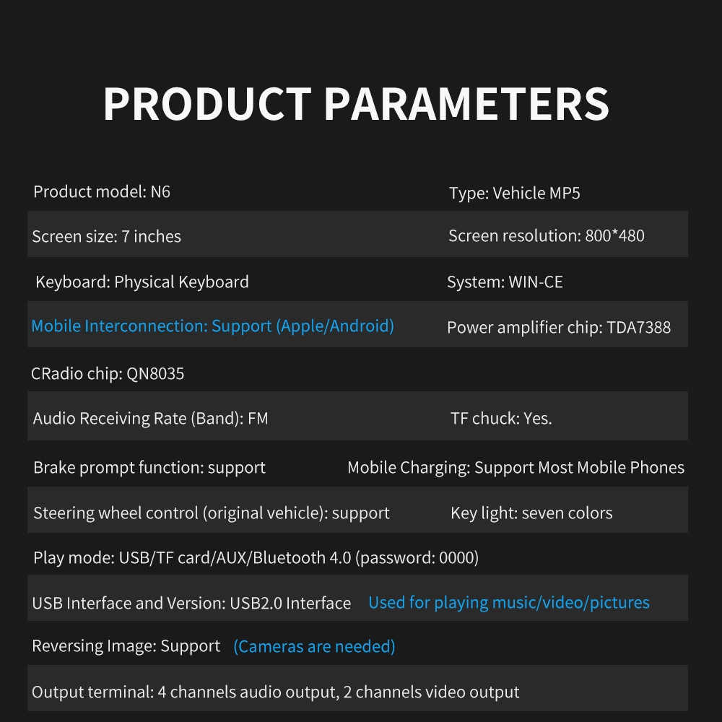Screen dimensions: 722x722
Task: Click Audio Receiving Rate (Band): FM
Action: point(150,419)
